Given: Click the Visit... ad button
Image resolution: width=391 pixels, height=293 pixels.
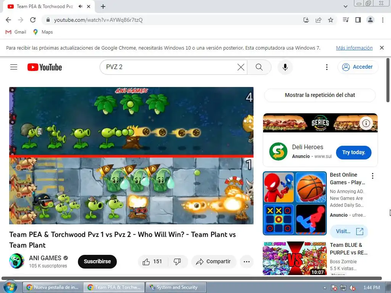Looking at the screenshot, I should tap(349, 232).
